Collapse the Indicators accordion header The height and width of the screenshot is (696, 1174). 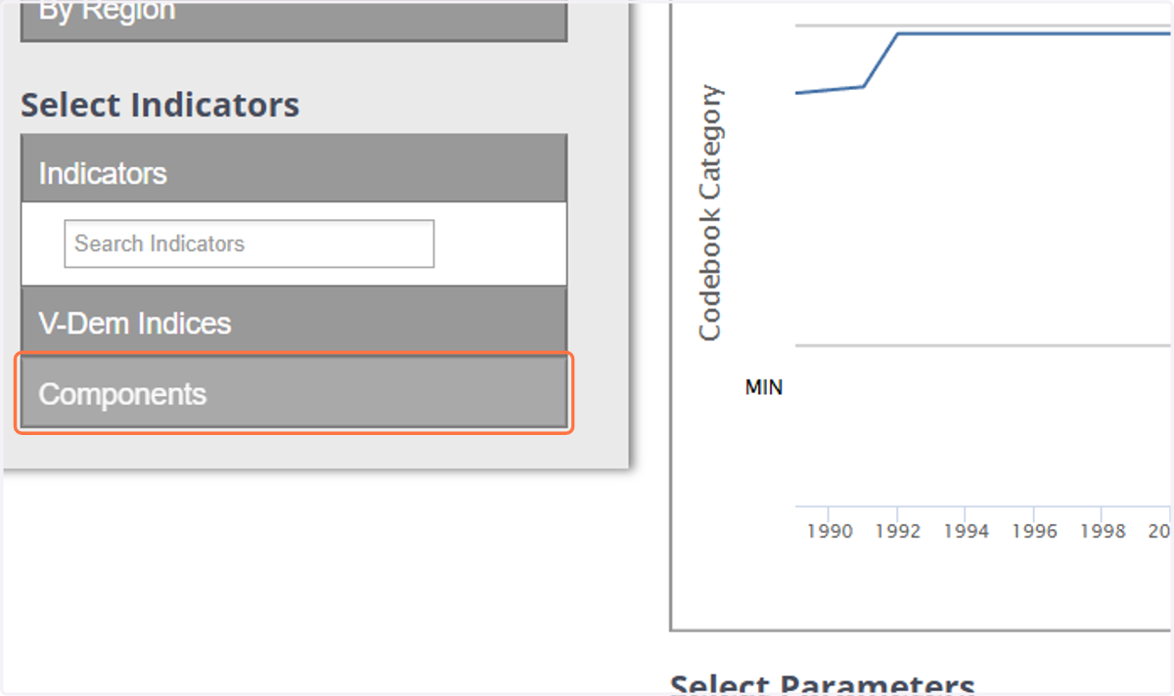[293, 173]
